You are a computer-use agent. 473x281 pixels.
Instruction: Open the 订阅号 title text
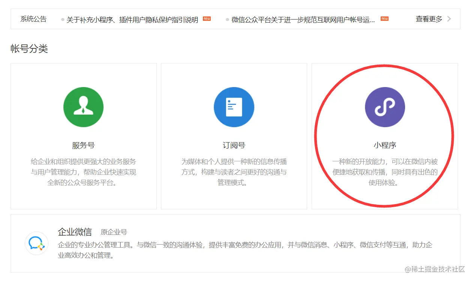(234, 145)
